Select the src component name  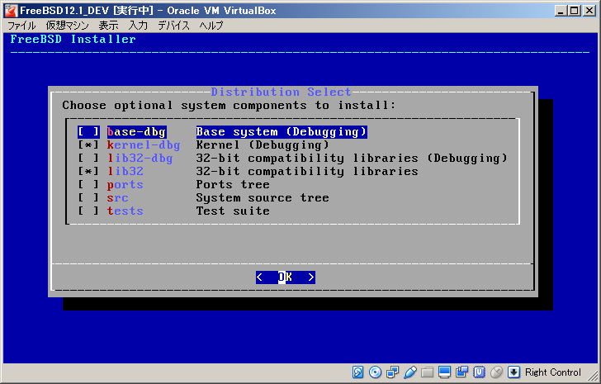118,197
